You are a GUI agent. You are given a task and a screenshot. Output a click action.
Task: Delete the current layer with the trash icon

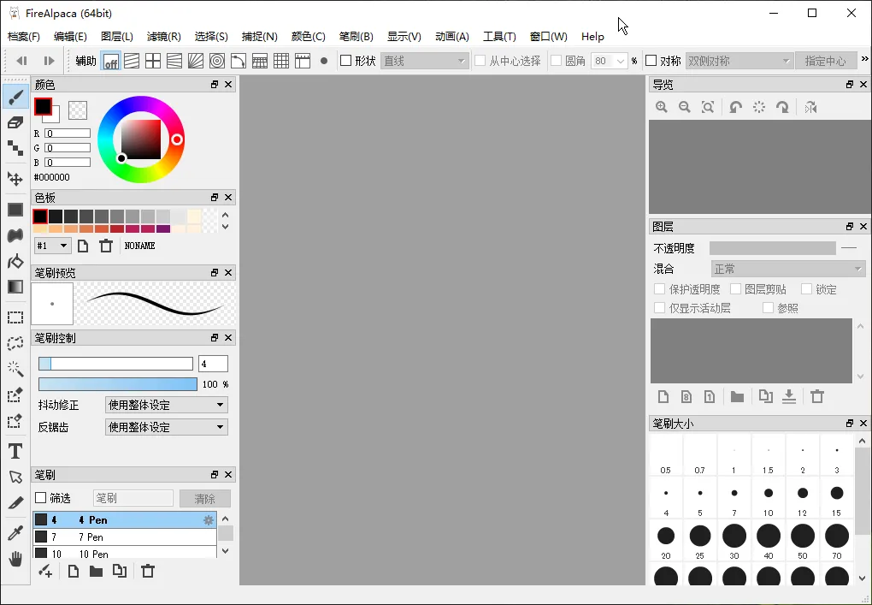(x=817, y=396)
